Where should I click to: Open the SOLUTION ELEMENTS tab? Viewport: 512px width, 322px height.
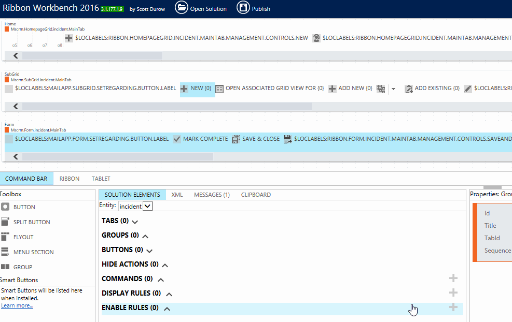[x=132, y=195]
